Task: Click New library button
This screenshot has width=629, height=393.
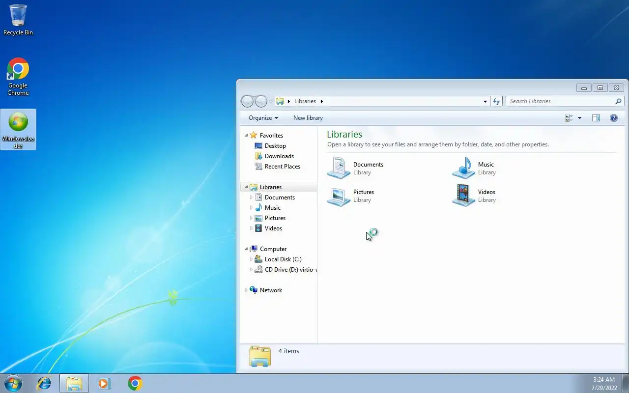Action: [308, 118]
